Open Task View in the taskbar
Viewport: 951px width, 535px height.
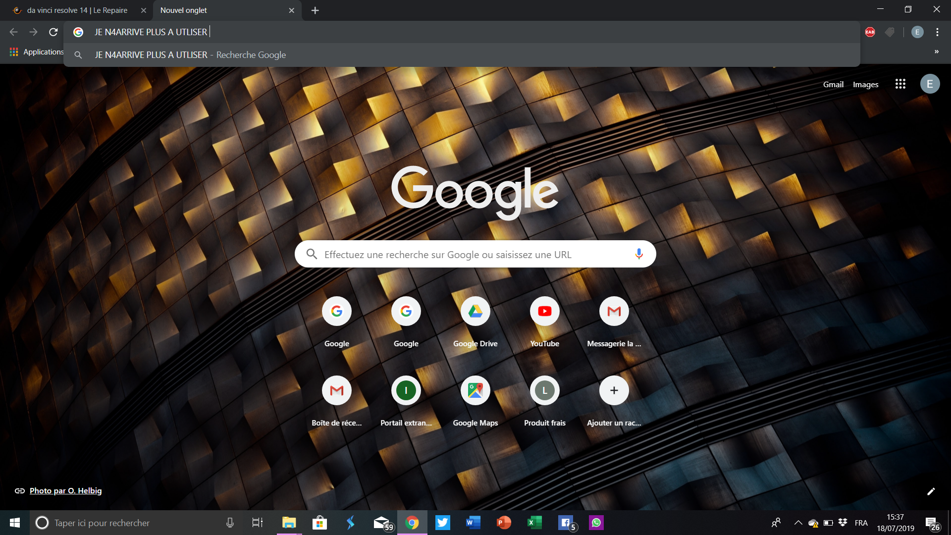point(258,523)
